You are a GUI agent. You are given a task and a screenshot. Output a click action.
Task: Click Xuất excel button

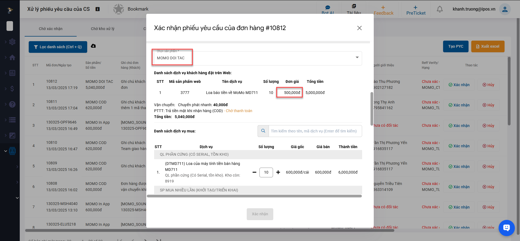click(x=488, y=46)
